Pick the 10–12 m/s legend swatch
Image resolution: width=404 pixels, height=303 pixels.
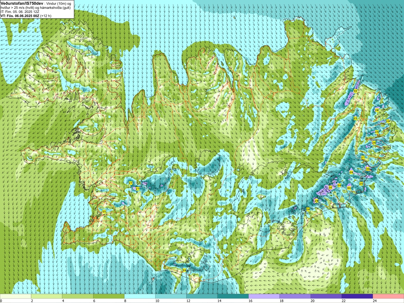(x=171, y=296)
